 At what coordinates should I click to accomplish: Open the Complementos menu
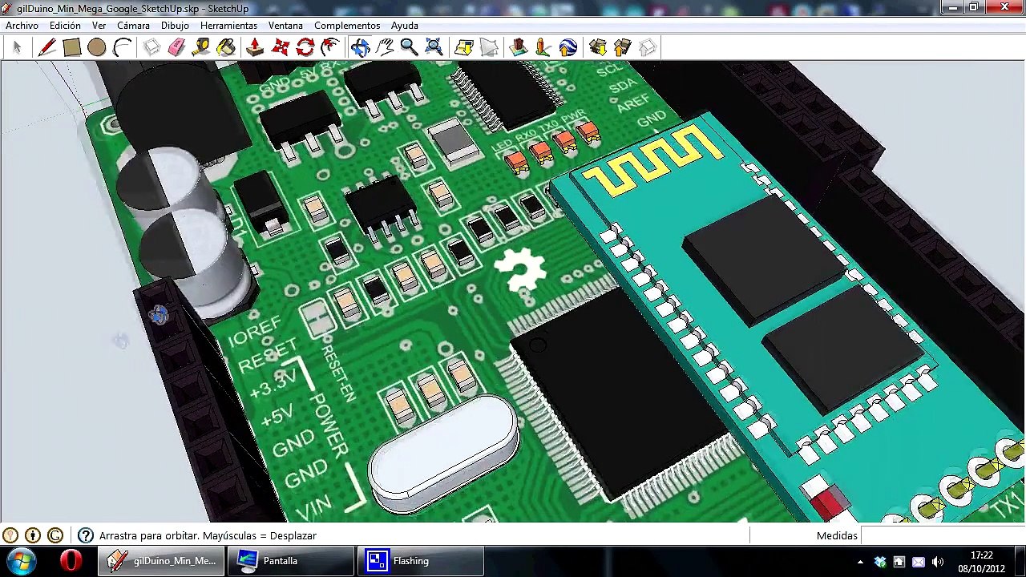(347, 26)
